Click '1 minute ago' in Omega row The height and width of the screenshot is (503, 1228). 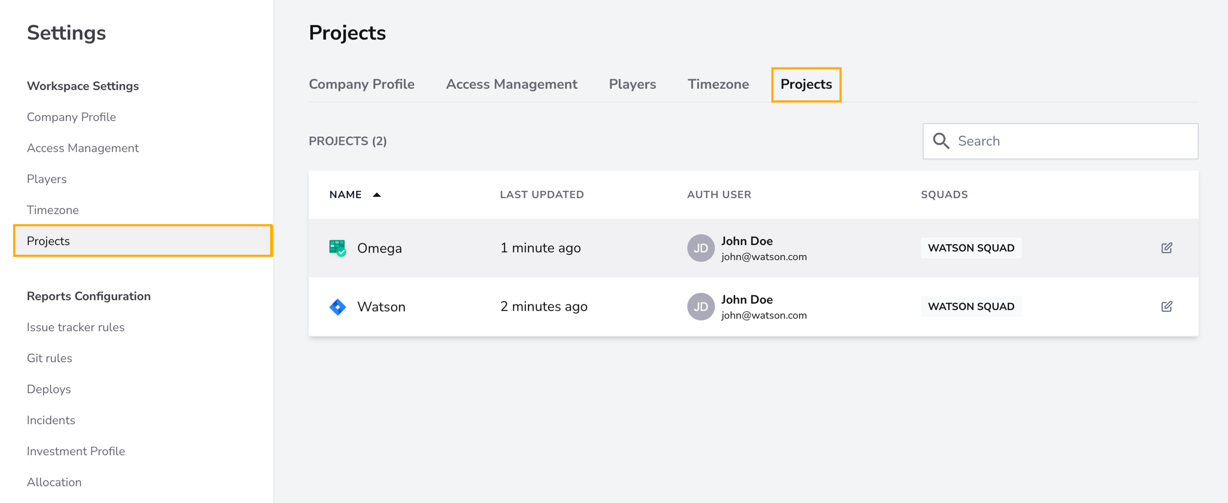pyautogui.click(x=540, y=248)
